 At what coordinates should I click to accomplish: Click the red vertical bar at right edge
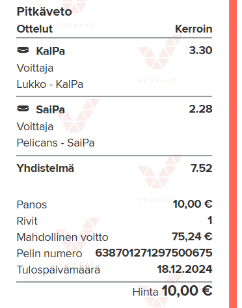233,154
